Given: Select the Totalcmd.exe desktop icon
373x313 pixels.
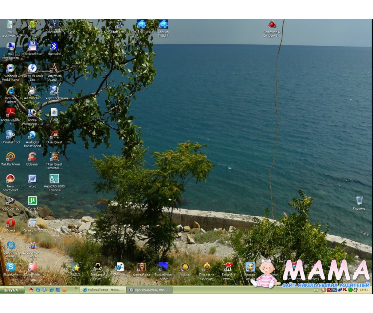Looking at the screenshot, I should click(x=32, y=47).
